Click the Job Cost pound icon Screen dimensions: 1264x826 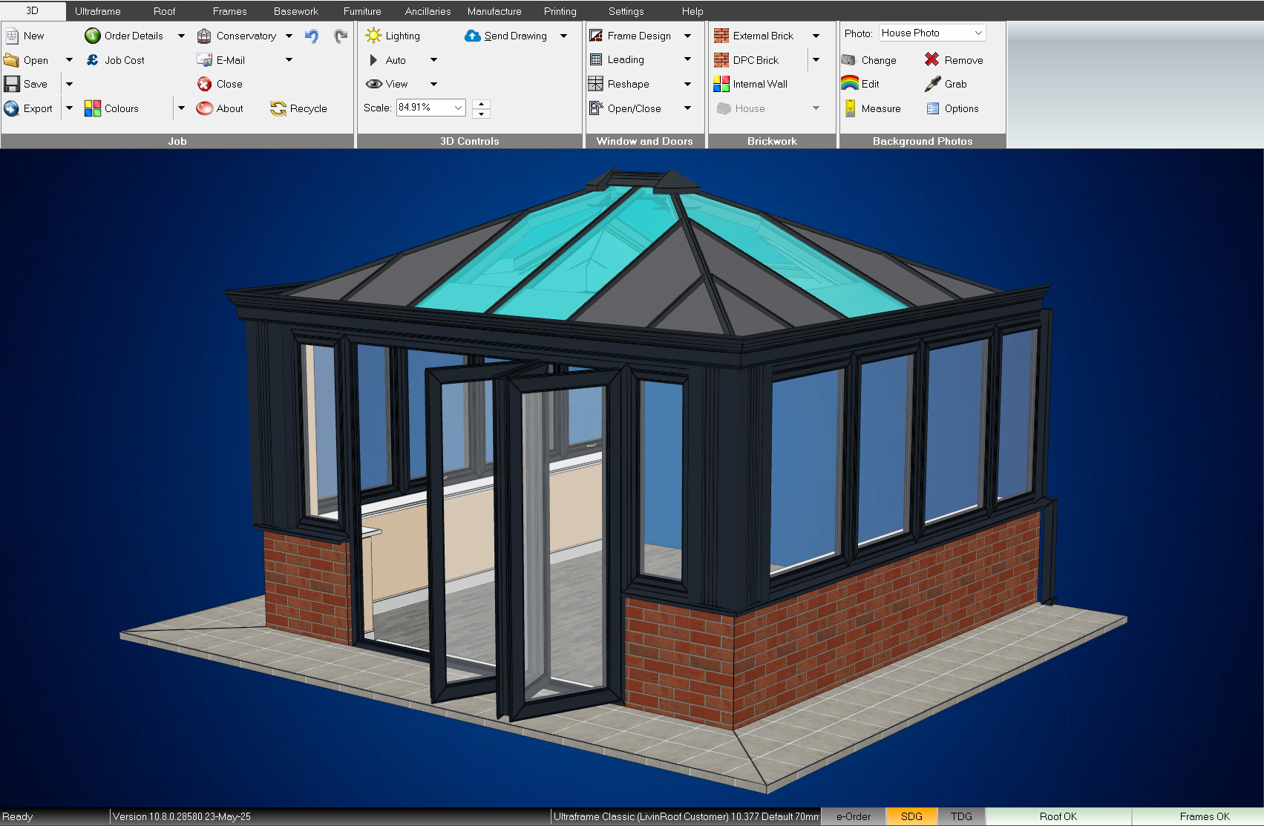93,60
